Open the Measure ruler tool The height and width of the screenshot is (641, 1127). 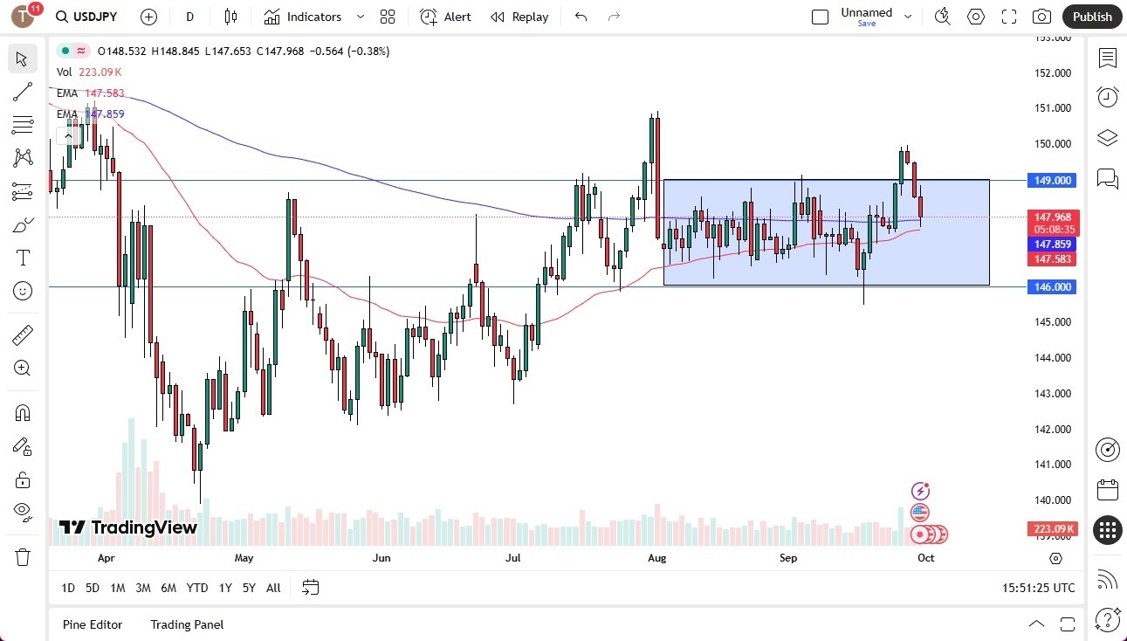[x=22, y=334]
